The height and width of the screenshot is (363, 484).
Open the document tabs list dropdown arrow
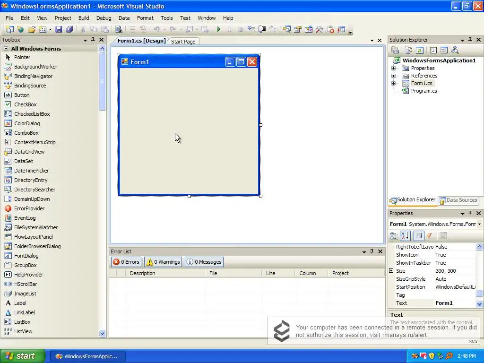pyautogui.click(x=372, y=41)
